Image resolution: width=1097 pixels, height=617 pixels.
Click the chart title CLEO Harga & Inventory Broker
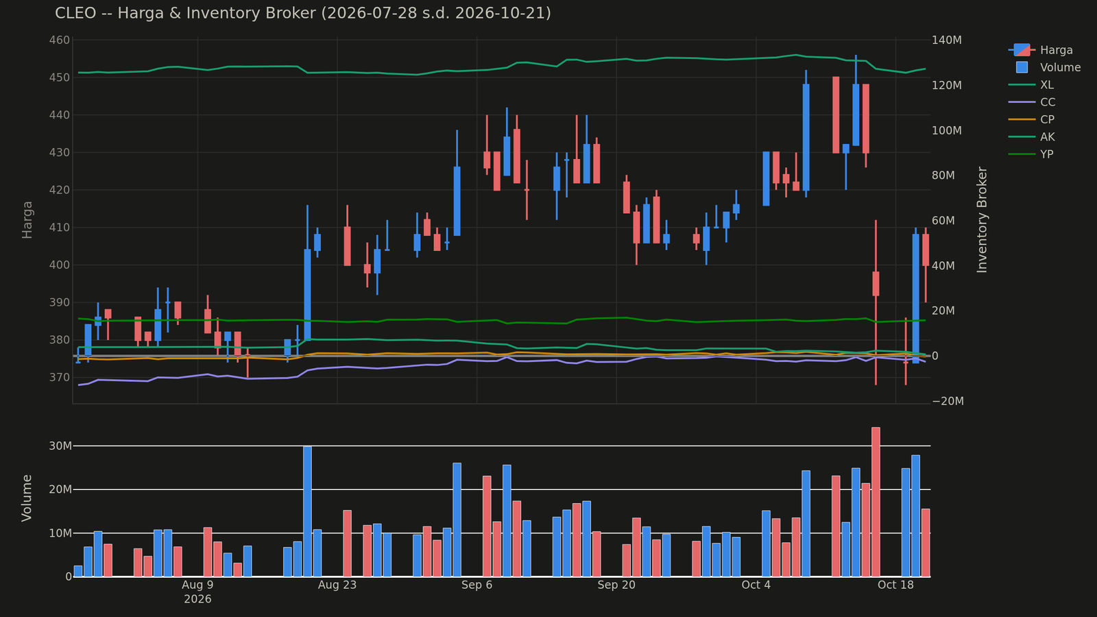pyautogui.click(x=303, y=13)
